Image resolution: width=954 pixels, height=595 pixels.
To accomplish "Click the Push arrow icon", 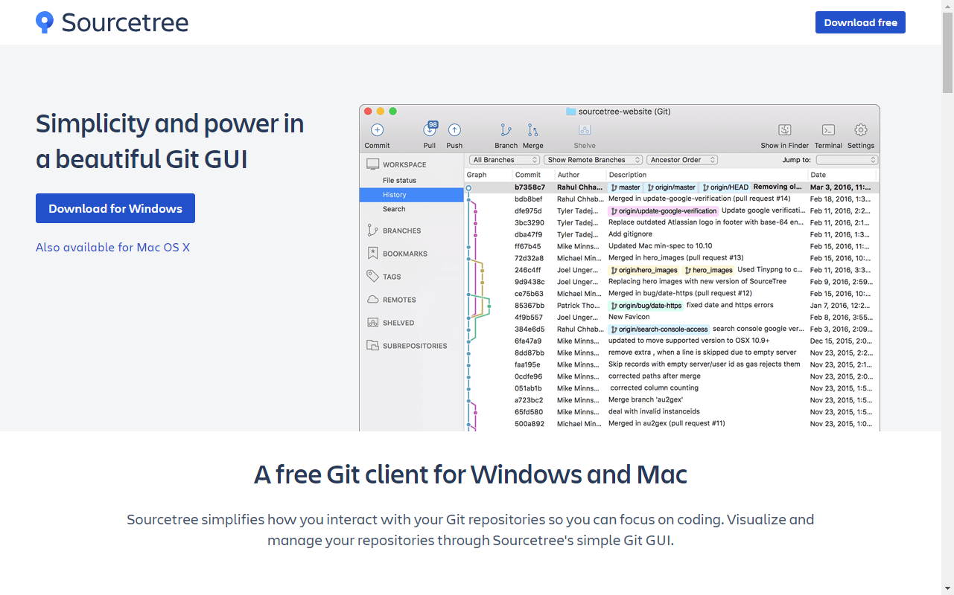I will tap(454, 130).
